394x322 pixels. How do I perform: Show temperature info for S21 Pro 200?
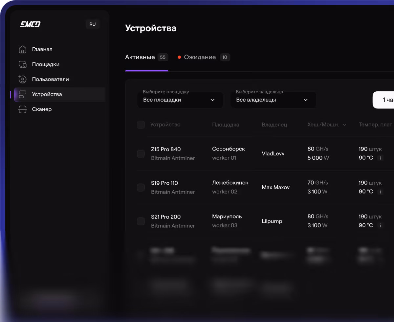[380, 225]
